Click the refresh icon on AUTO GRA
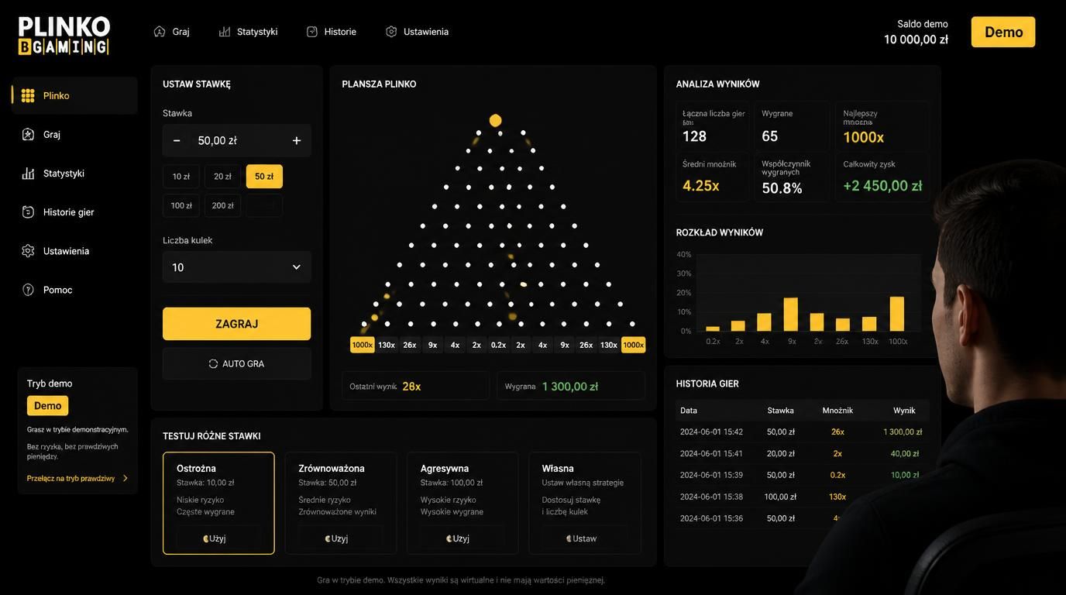 click(x=213, y=363)
